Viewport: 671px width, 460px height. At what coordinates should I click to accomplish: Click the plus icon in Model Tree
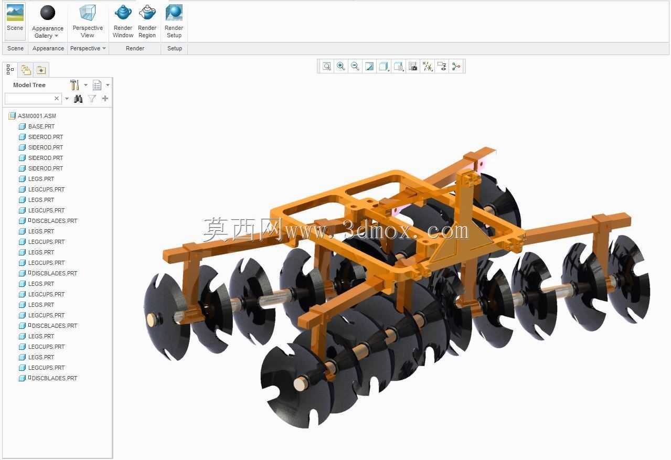pyautogui.click(x=105, y=99)
